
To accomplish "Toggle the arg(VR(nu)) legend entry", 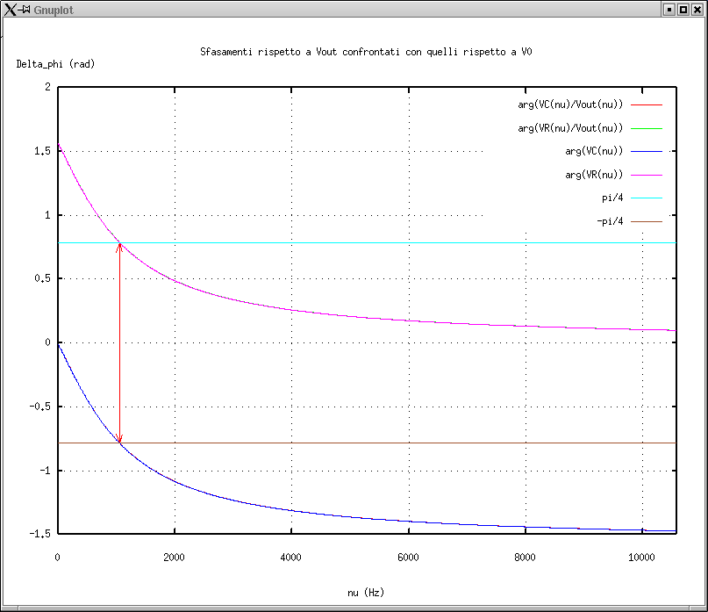I will pos(594,176).
